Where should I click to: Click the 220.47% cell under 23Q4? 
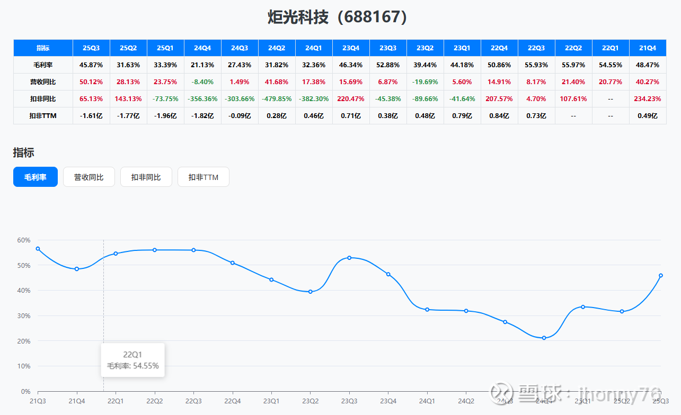point(351,99)
